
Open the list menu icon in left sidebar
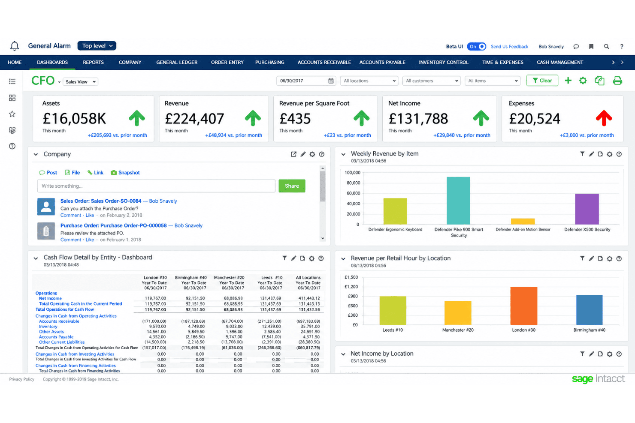12,81
